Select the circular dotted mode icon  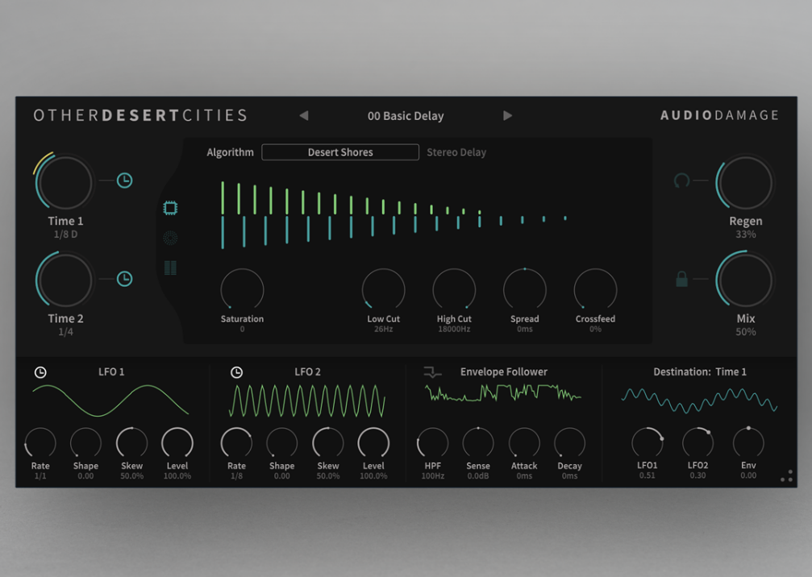click(170, 238)
